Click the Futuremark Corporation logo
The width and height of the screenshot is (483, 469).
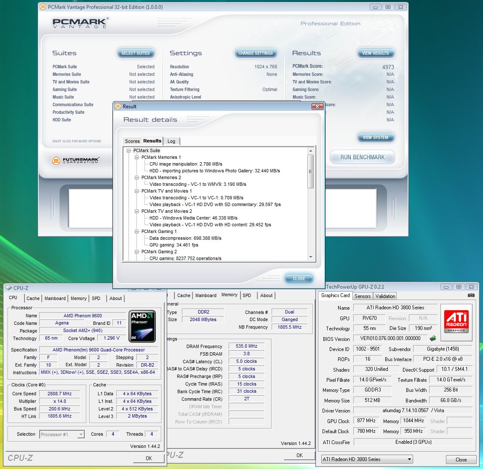[x=75, y=161]
